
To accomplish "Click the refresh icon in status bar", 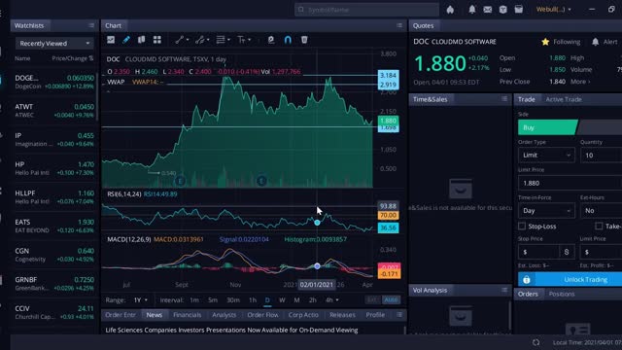I will pos(536,342).
